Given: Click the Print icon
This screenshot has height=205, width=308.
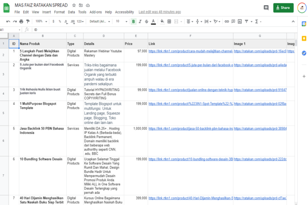Looking at the screenshot, I should click(20, 22).
